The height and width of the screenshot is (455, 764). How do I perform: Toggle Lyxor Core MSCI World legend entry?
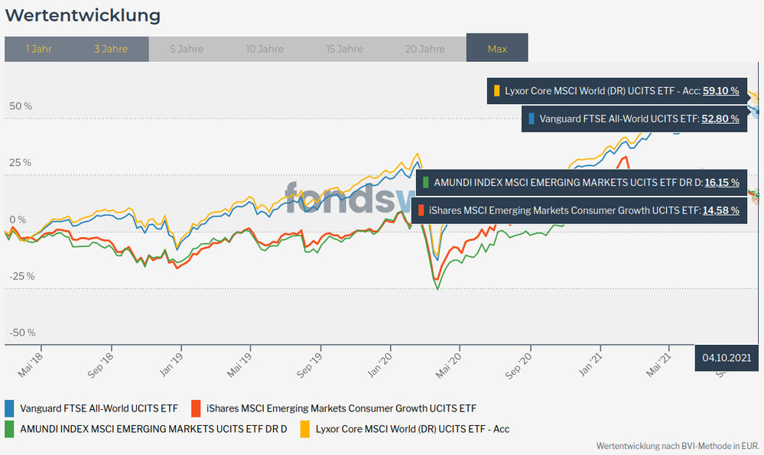pyautogui.click(x=412, y=429)
